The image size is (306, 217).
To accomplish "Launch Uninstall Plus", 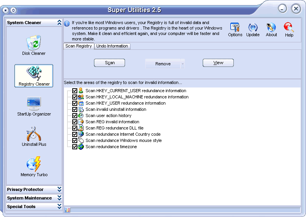I will pyautogui.click(x=34, y=136).
